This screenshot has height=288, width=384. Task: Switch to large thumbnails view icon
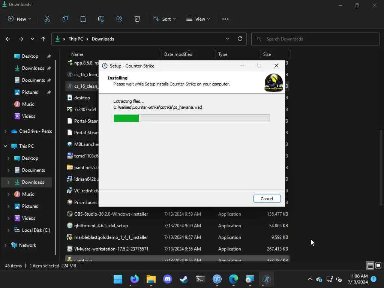click(378, 266)
